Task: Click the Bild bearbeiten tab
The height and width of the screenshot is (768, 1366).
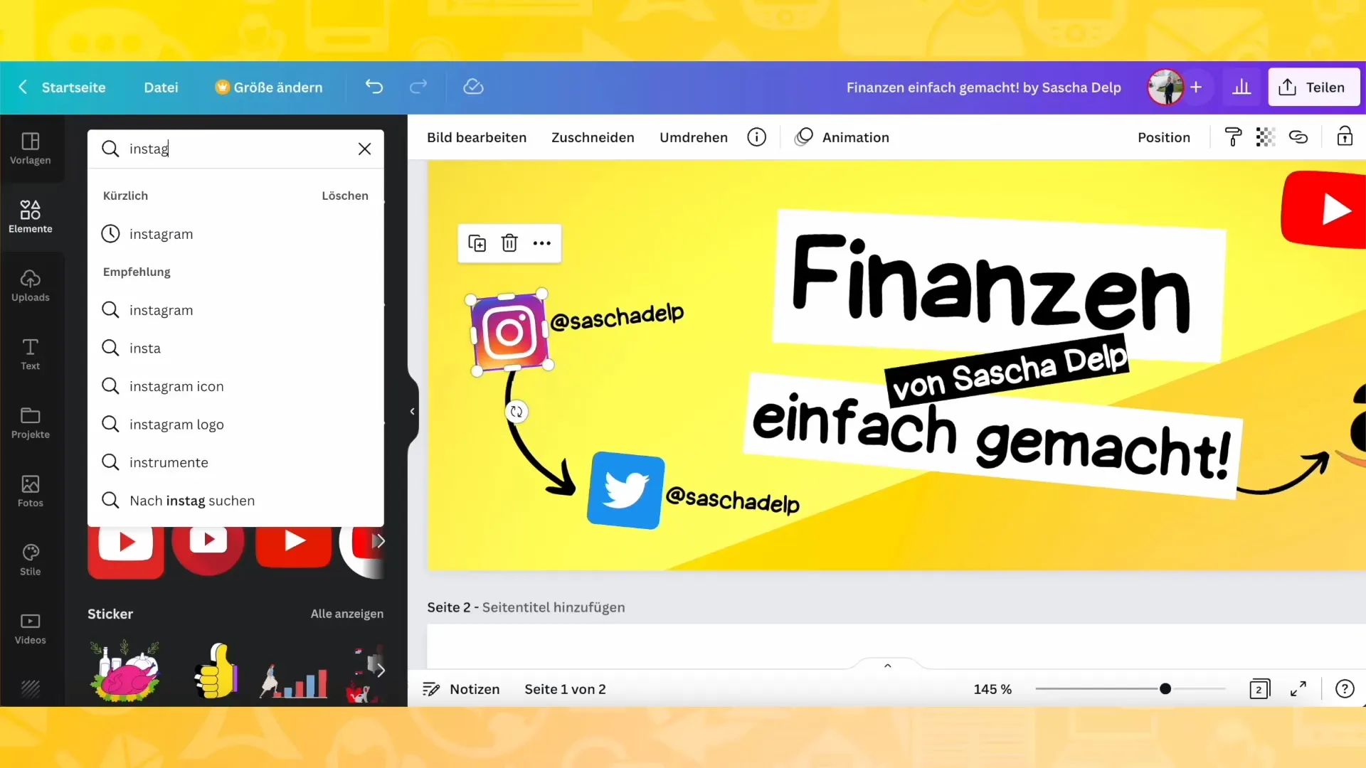Action: 477,137
